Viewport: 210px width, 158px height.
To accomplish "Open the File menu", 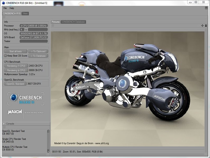I will click(5, 8).
